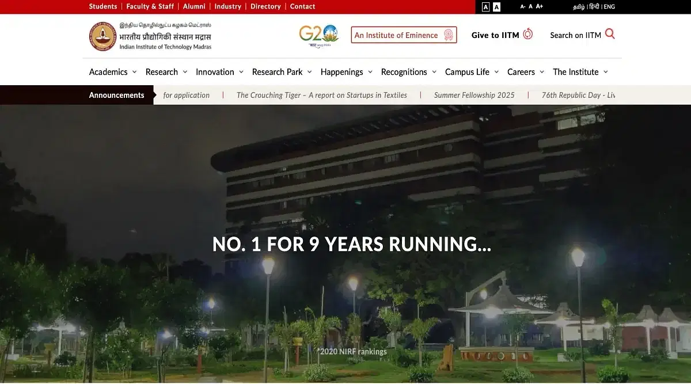This screenshot has width=691, height=384.
Task: Open the Students link
Action: click(103, 6)
